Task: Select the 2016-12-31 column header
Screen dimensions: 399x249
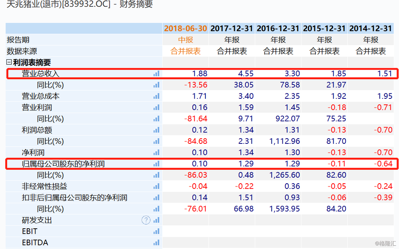Action: point(278,28)
